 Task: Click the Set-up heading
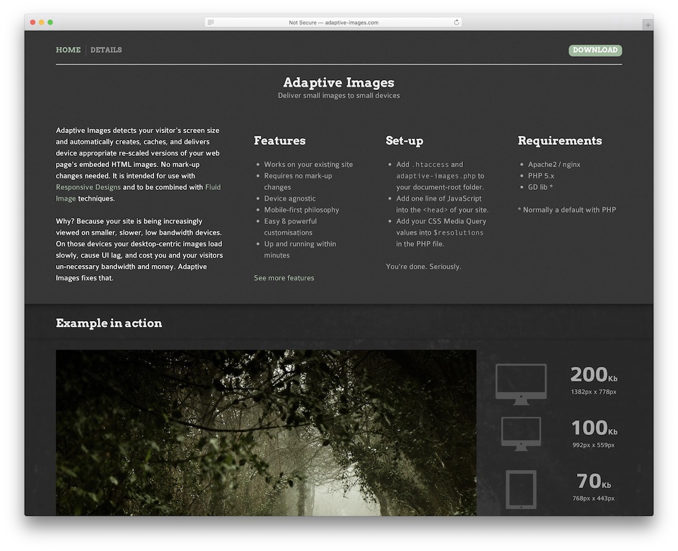tap(404, 141)
